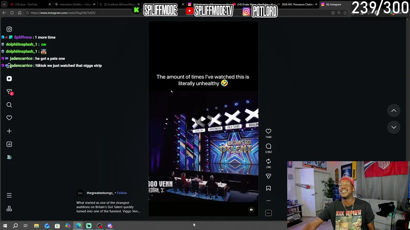The height and width of the screenshot is (230, 410).
Task: Follow thegreatestsongs_ account
Action: pos(122,193)
